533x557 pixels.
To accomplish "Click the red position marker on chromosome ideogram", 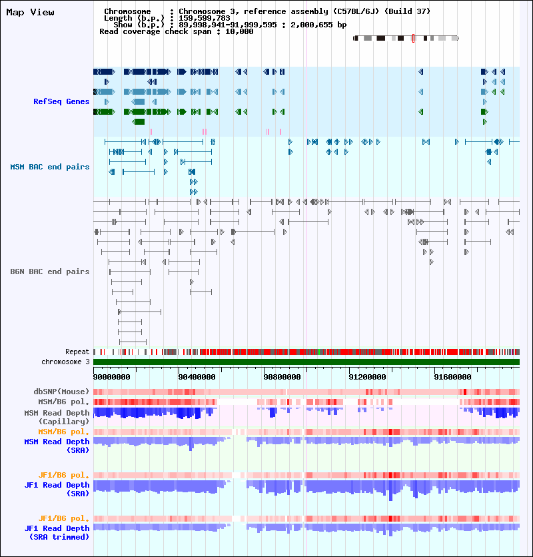I will (x=414, y=38).
